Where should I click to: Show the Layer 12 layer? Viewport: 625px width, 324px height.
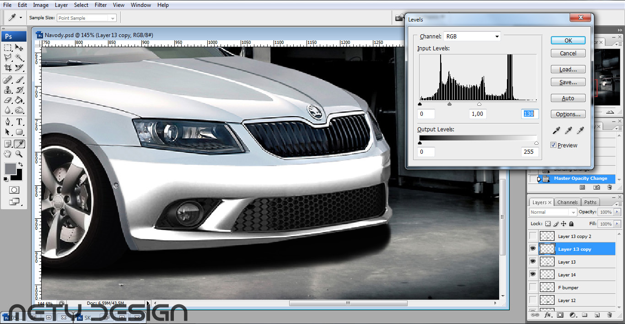pyautogui.click(x=533, y=300)
